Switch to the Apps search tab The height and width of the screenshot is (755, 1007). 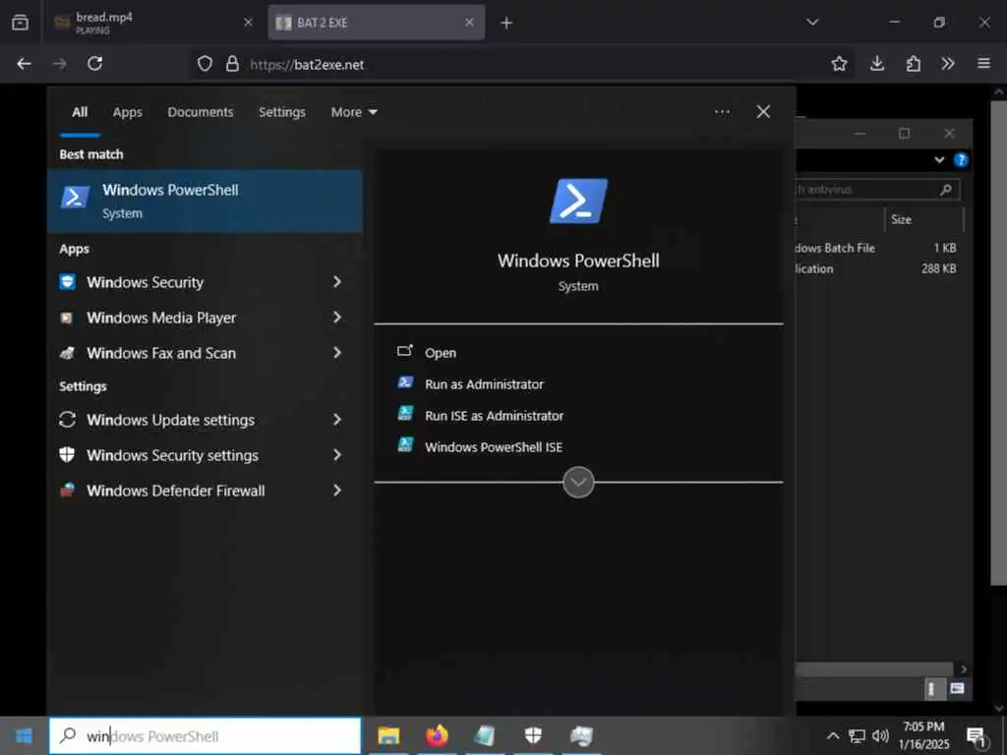127,112
